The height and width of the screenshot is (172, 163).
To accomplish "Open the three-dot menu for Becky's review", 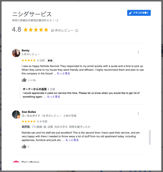I will tap(138, 52).
